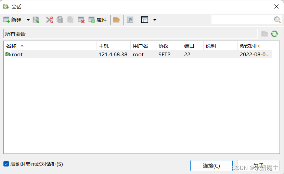Click the 新建 new session button

pyautogui.click(x=13, y=20)
